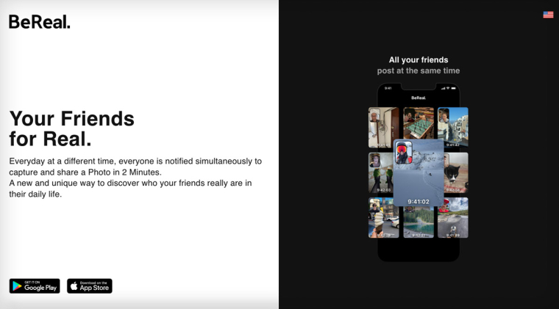Select the top-right photo with blue sky
Screen dimensions: 559x309
[453, 128]
